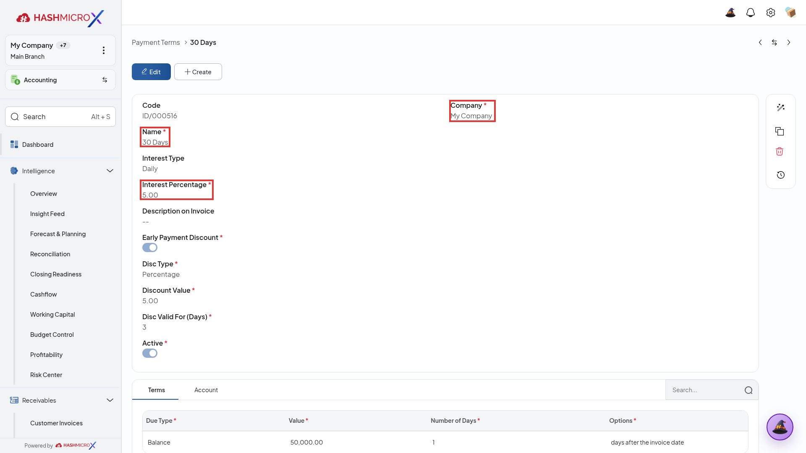
Task: Delete record with red trash icon
Action: click(780, 151)
